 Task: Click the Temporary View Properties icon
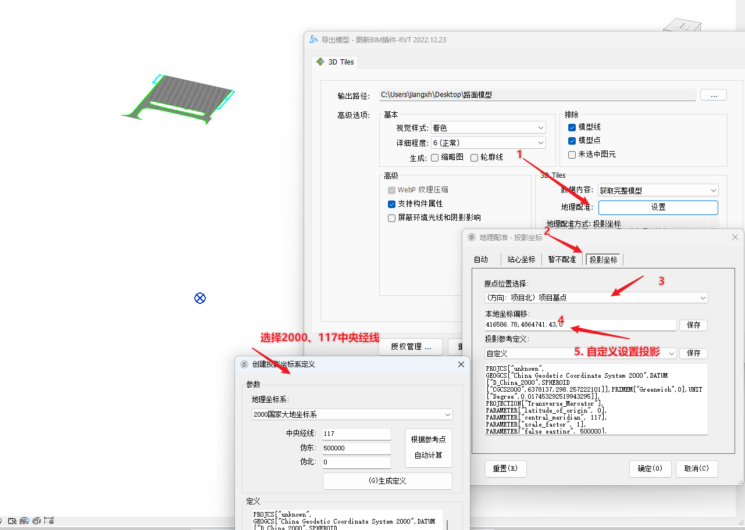12,520
